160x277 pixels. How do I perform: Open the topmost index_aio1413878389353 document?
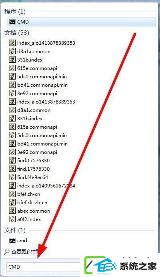coord(46,43)
